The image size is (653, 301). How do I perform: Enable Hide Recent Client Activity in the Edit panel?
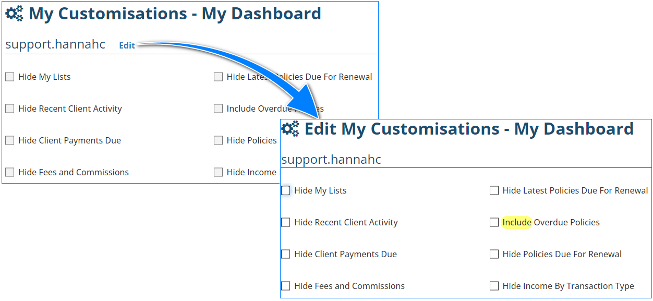coord(286,223)
